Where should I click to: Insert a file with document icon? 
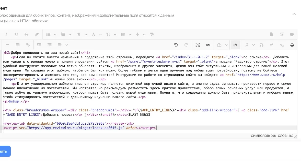tap(271, 34)
